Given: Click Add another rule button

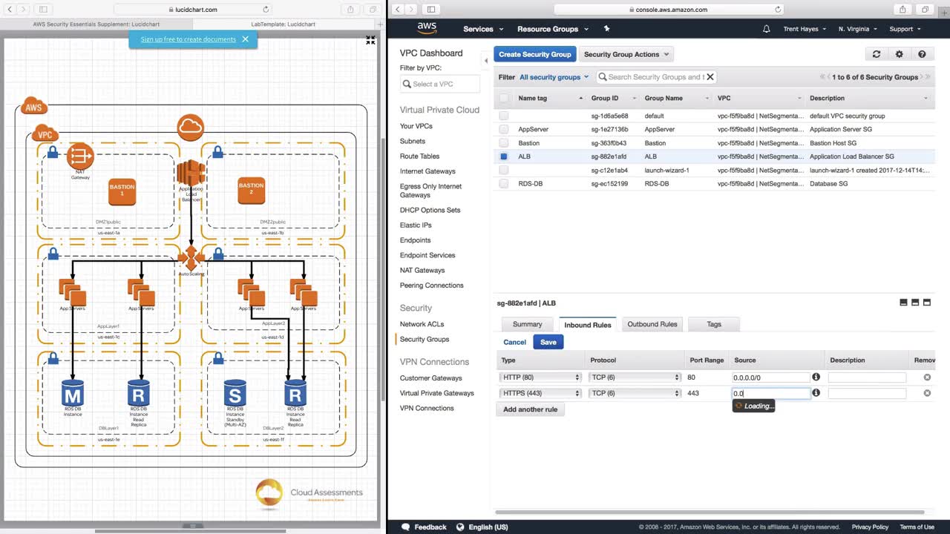Looking at the screenshot, I should pyautogui.click(x=530, y=409).
